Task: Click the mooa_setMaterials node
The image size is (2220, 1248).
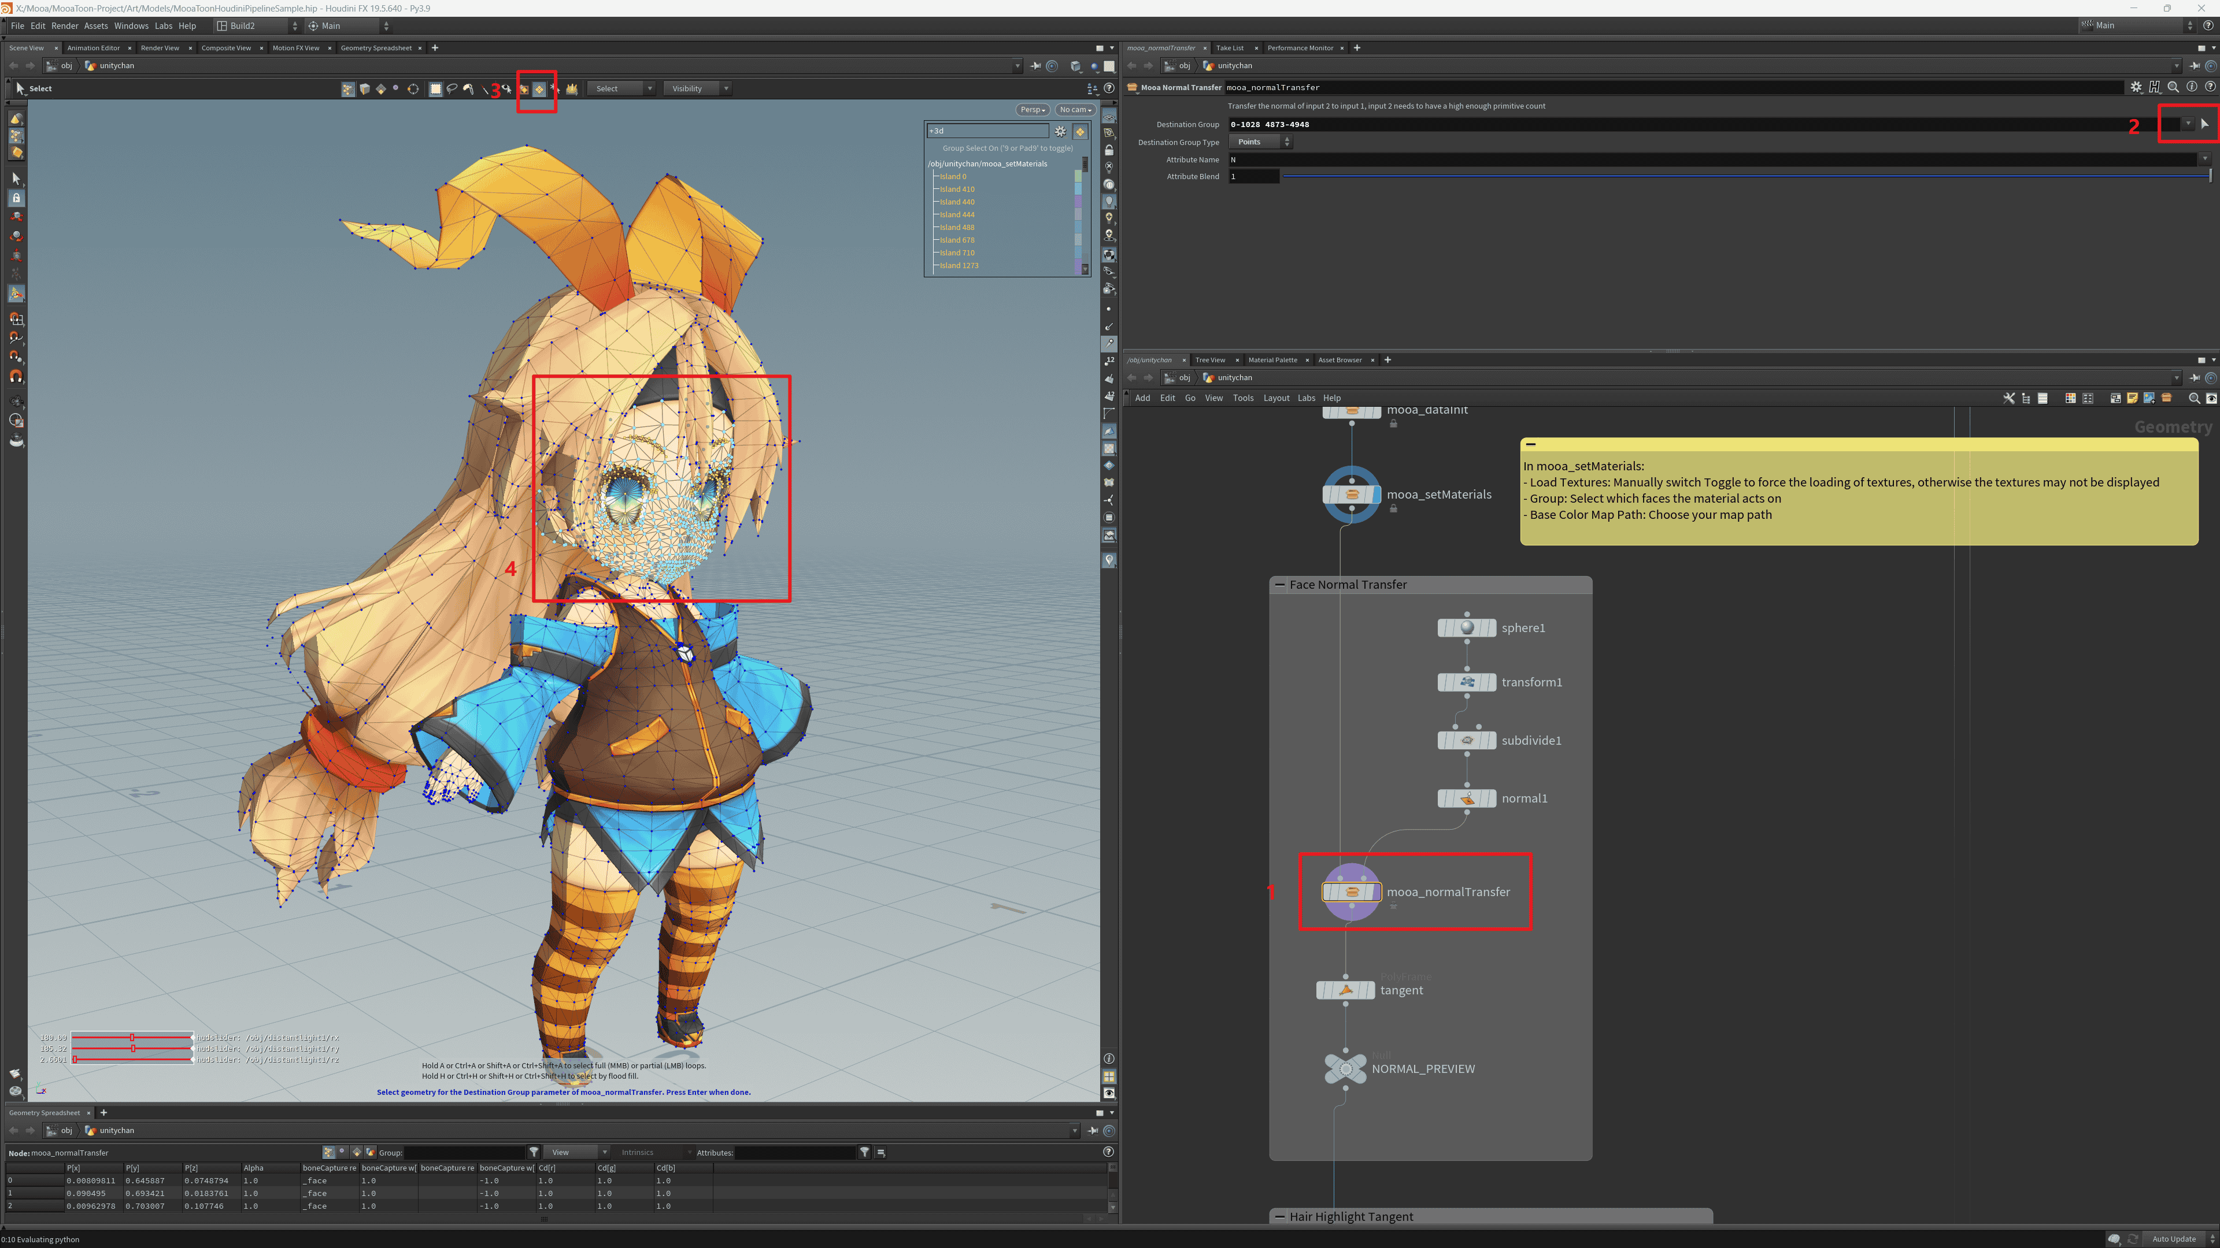Action: pos(1351,495)
